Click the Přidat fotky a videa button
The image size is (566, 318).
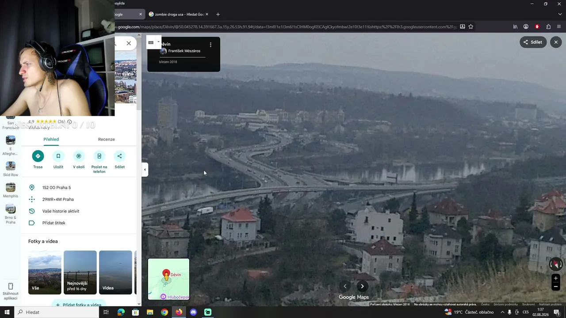pyautogui.click(x=79, y=305)
